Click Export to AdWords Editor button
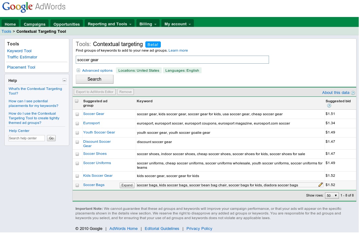The width and height of the screenshot is (359, 233). [95, 92]
